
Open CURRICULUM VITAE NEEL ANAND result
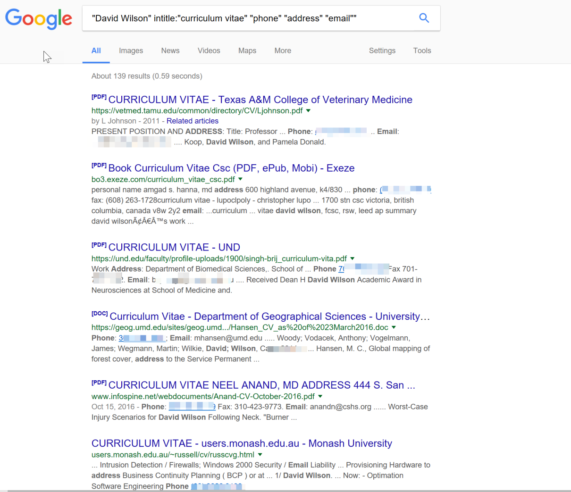click(262, 385)
